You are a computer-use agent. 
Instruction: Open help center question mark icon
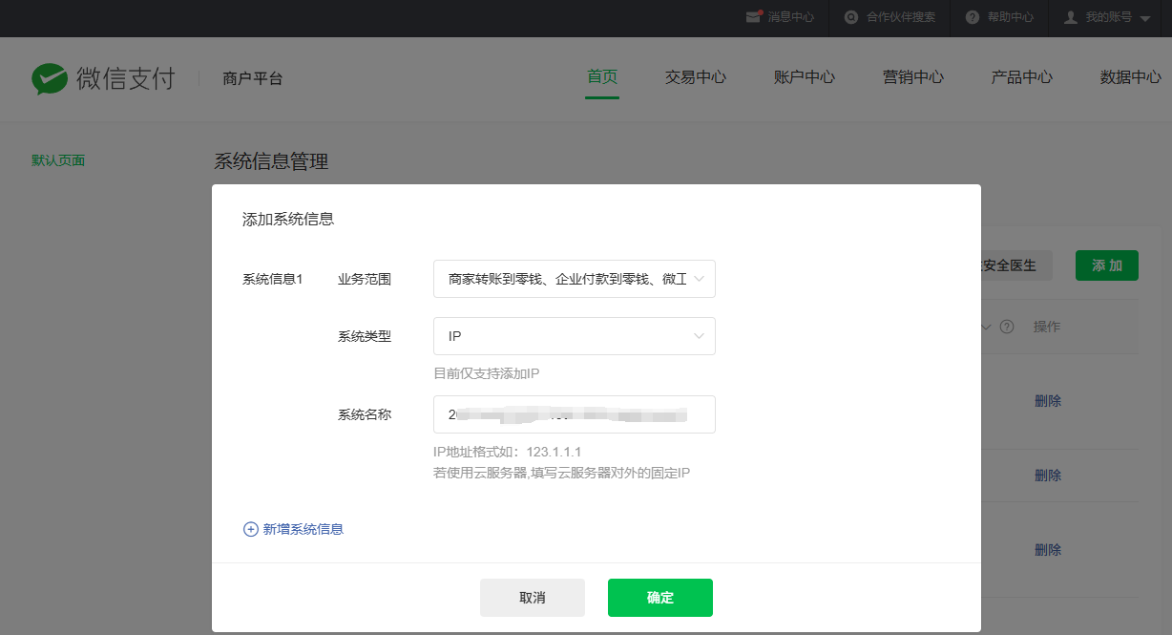point(973,17)
